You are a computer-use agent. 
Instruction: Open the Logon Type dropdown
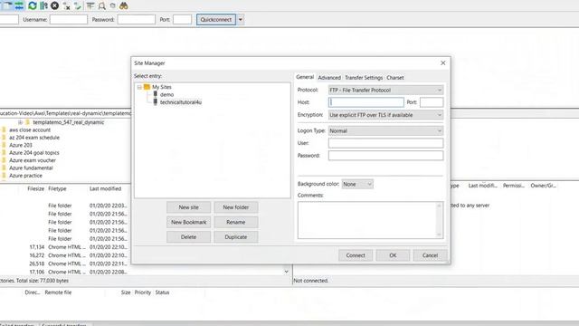[386, 130]
